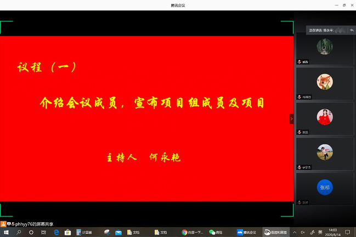The width and height of the screenshot is (356, 237).
Task: Open the Microsoft Store taskbar icon
Action: (x=67, y=232)
